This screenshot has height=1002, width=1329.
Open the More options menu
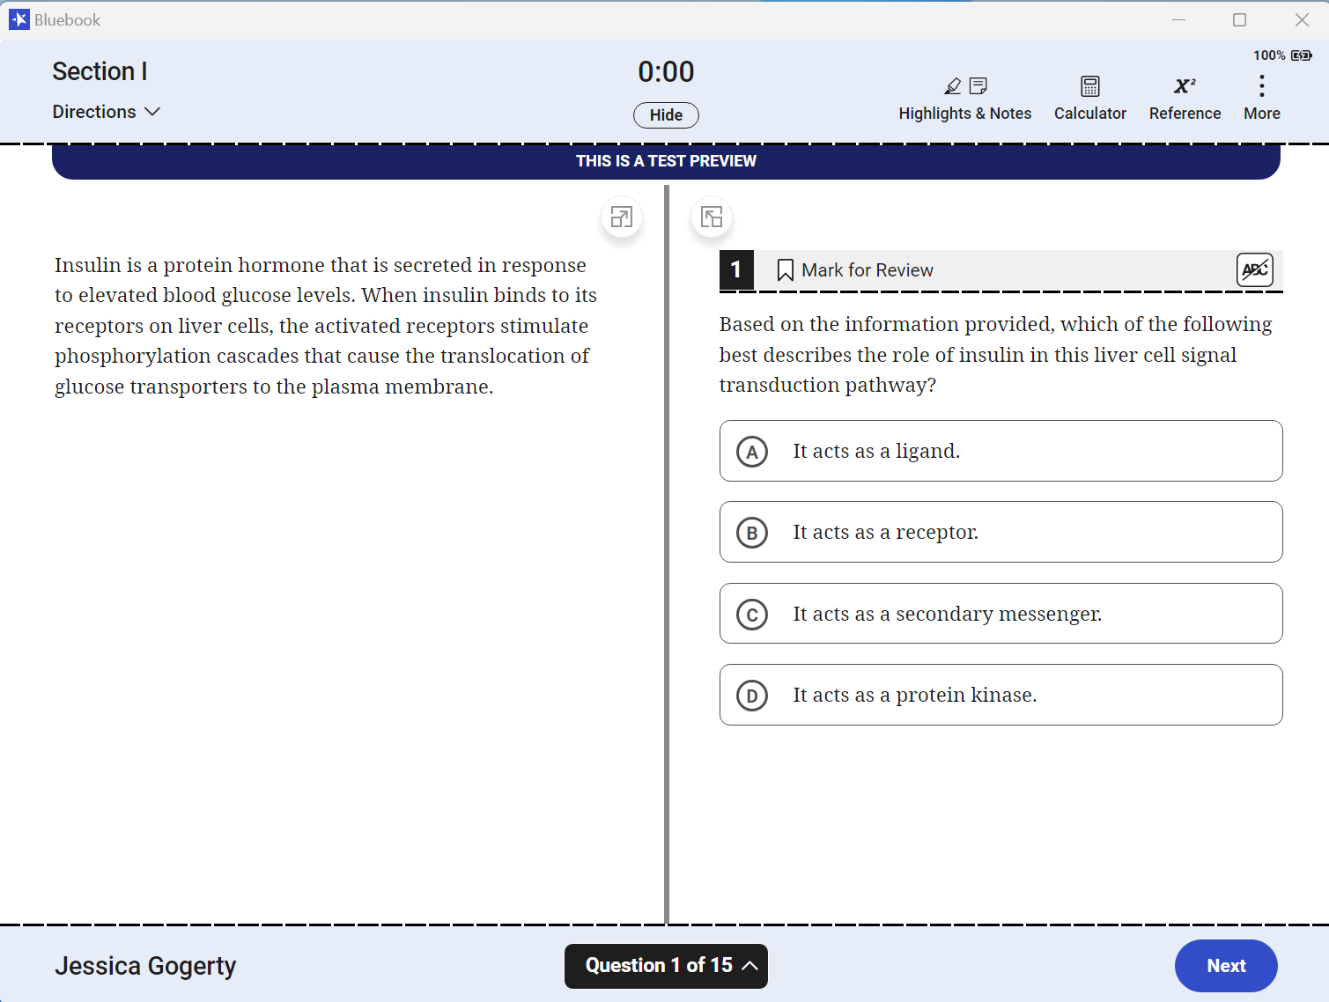(x=1261, y=99)
